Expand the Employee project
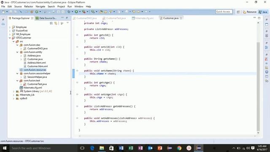 [10, 27]
